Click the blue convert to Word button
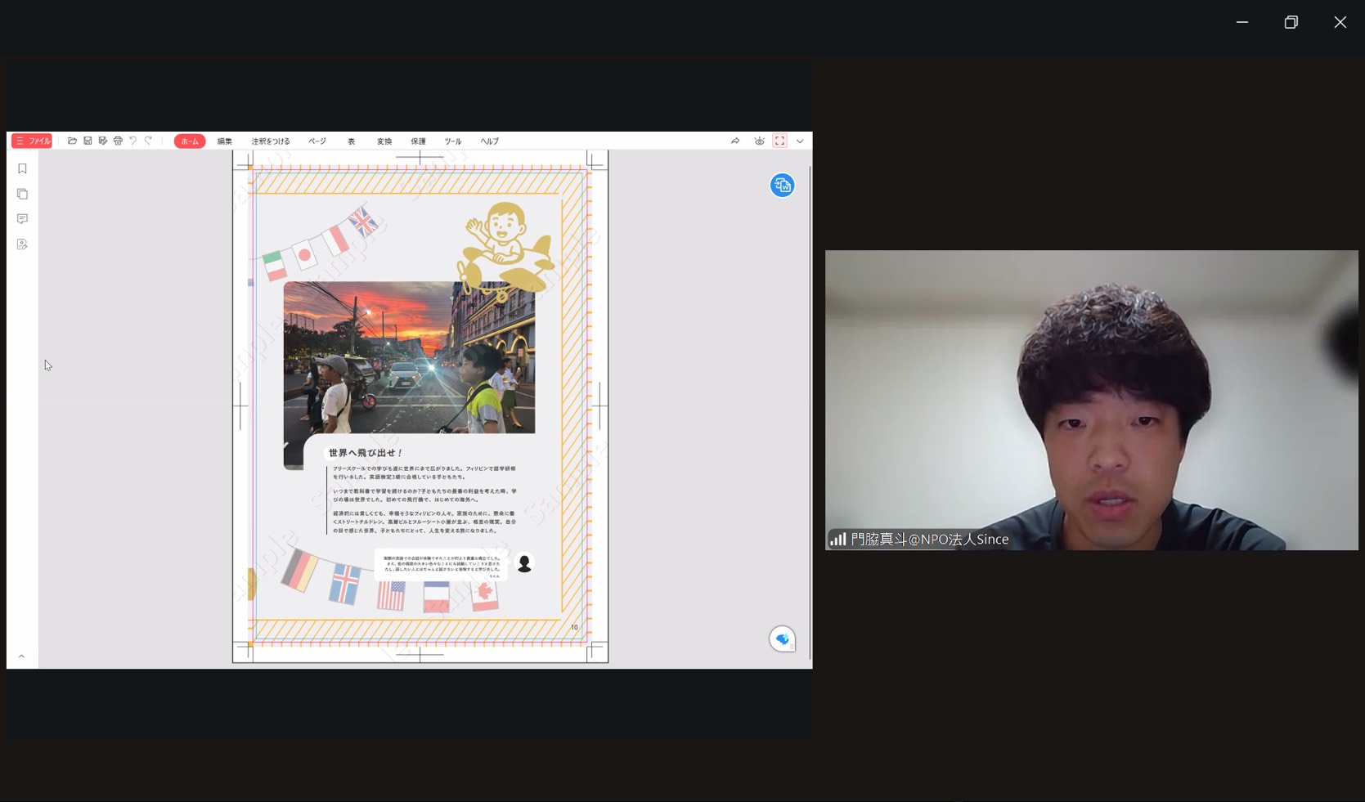The image size is (1365, 802). click(x=782, y=186)
